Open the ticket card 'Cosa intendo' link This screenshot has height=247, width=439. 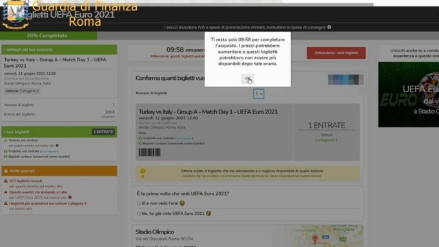coord(183,139)
